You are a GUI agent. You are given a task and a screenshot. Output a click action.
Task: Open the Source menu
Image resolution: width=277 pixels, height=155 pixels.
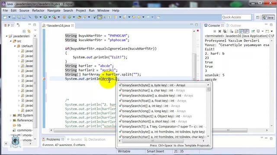tap(24, 10)
